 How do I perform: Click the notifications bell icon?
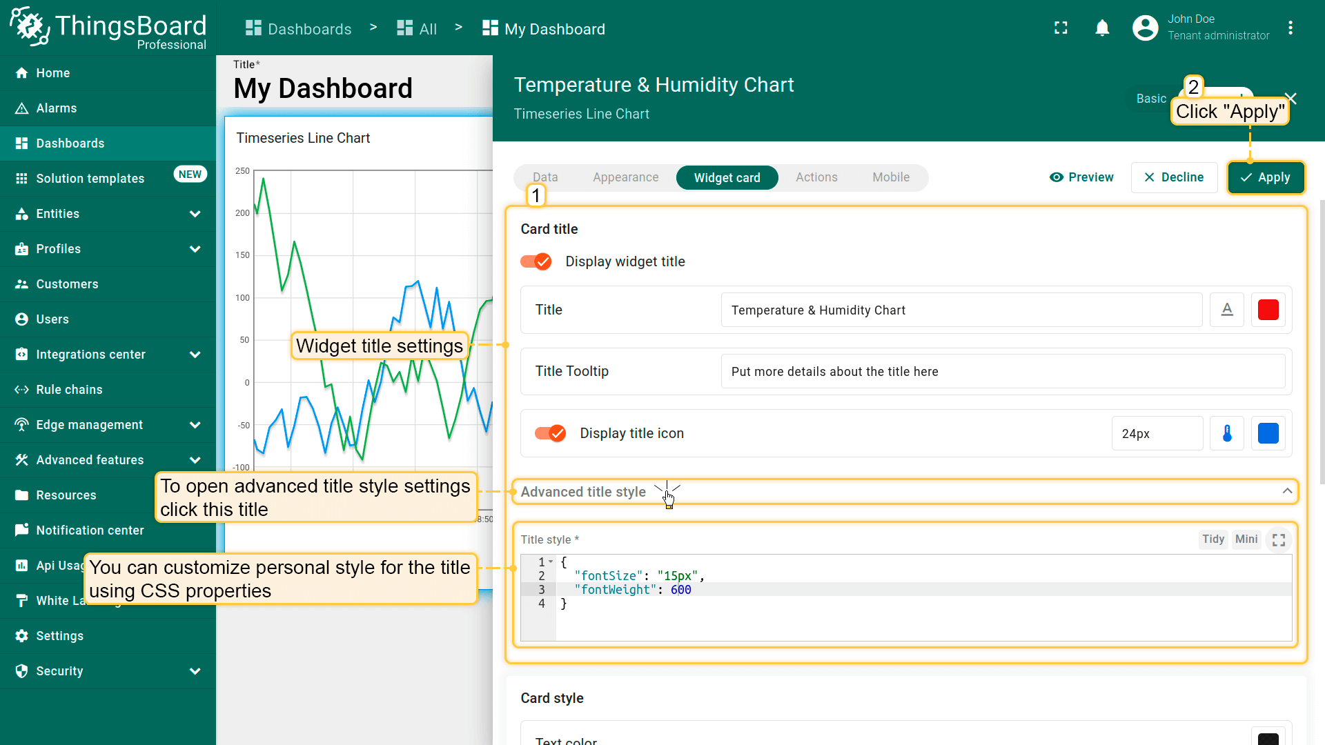[x=1102, y=28]
